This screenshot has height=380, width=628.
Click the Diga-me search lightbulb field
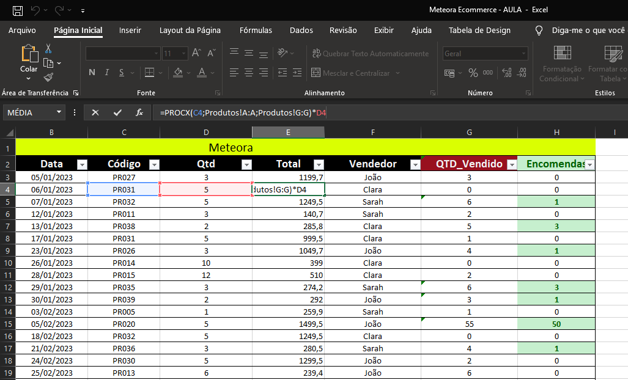[580, 31]
